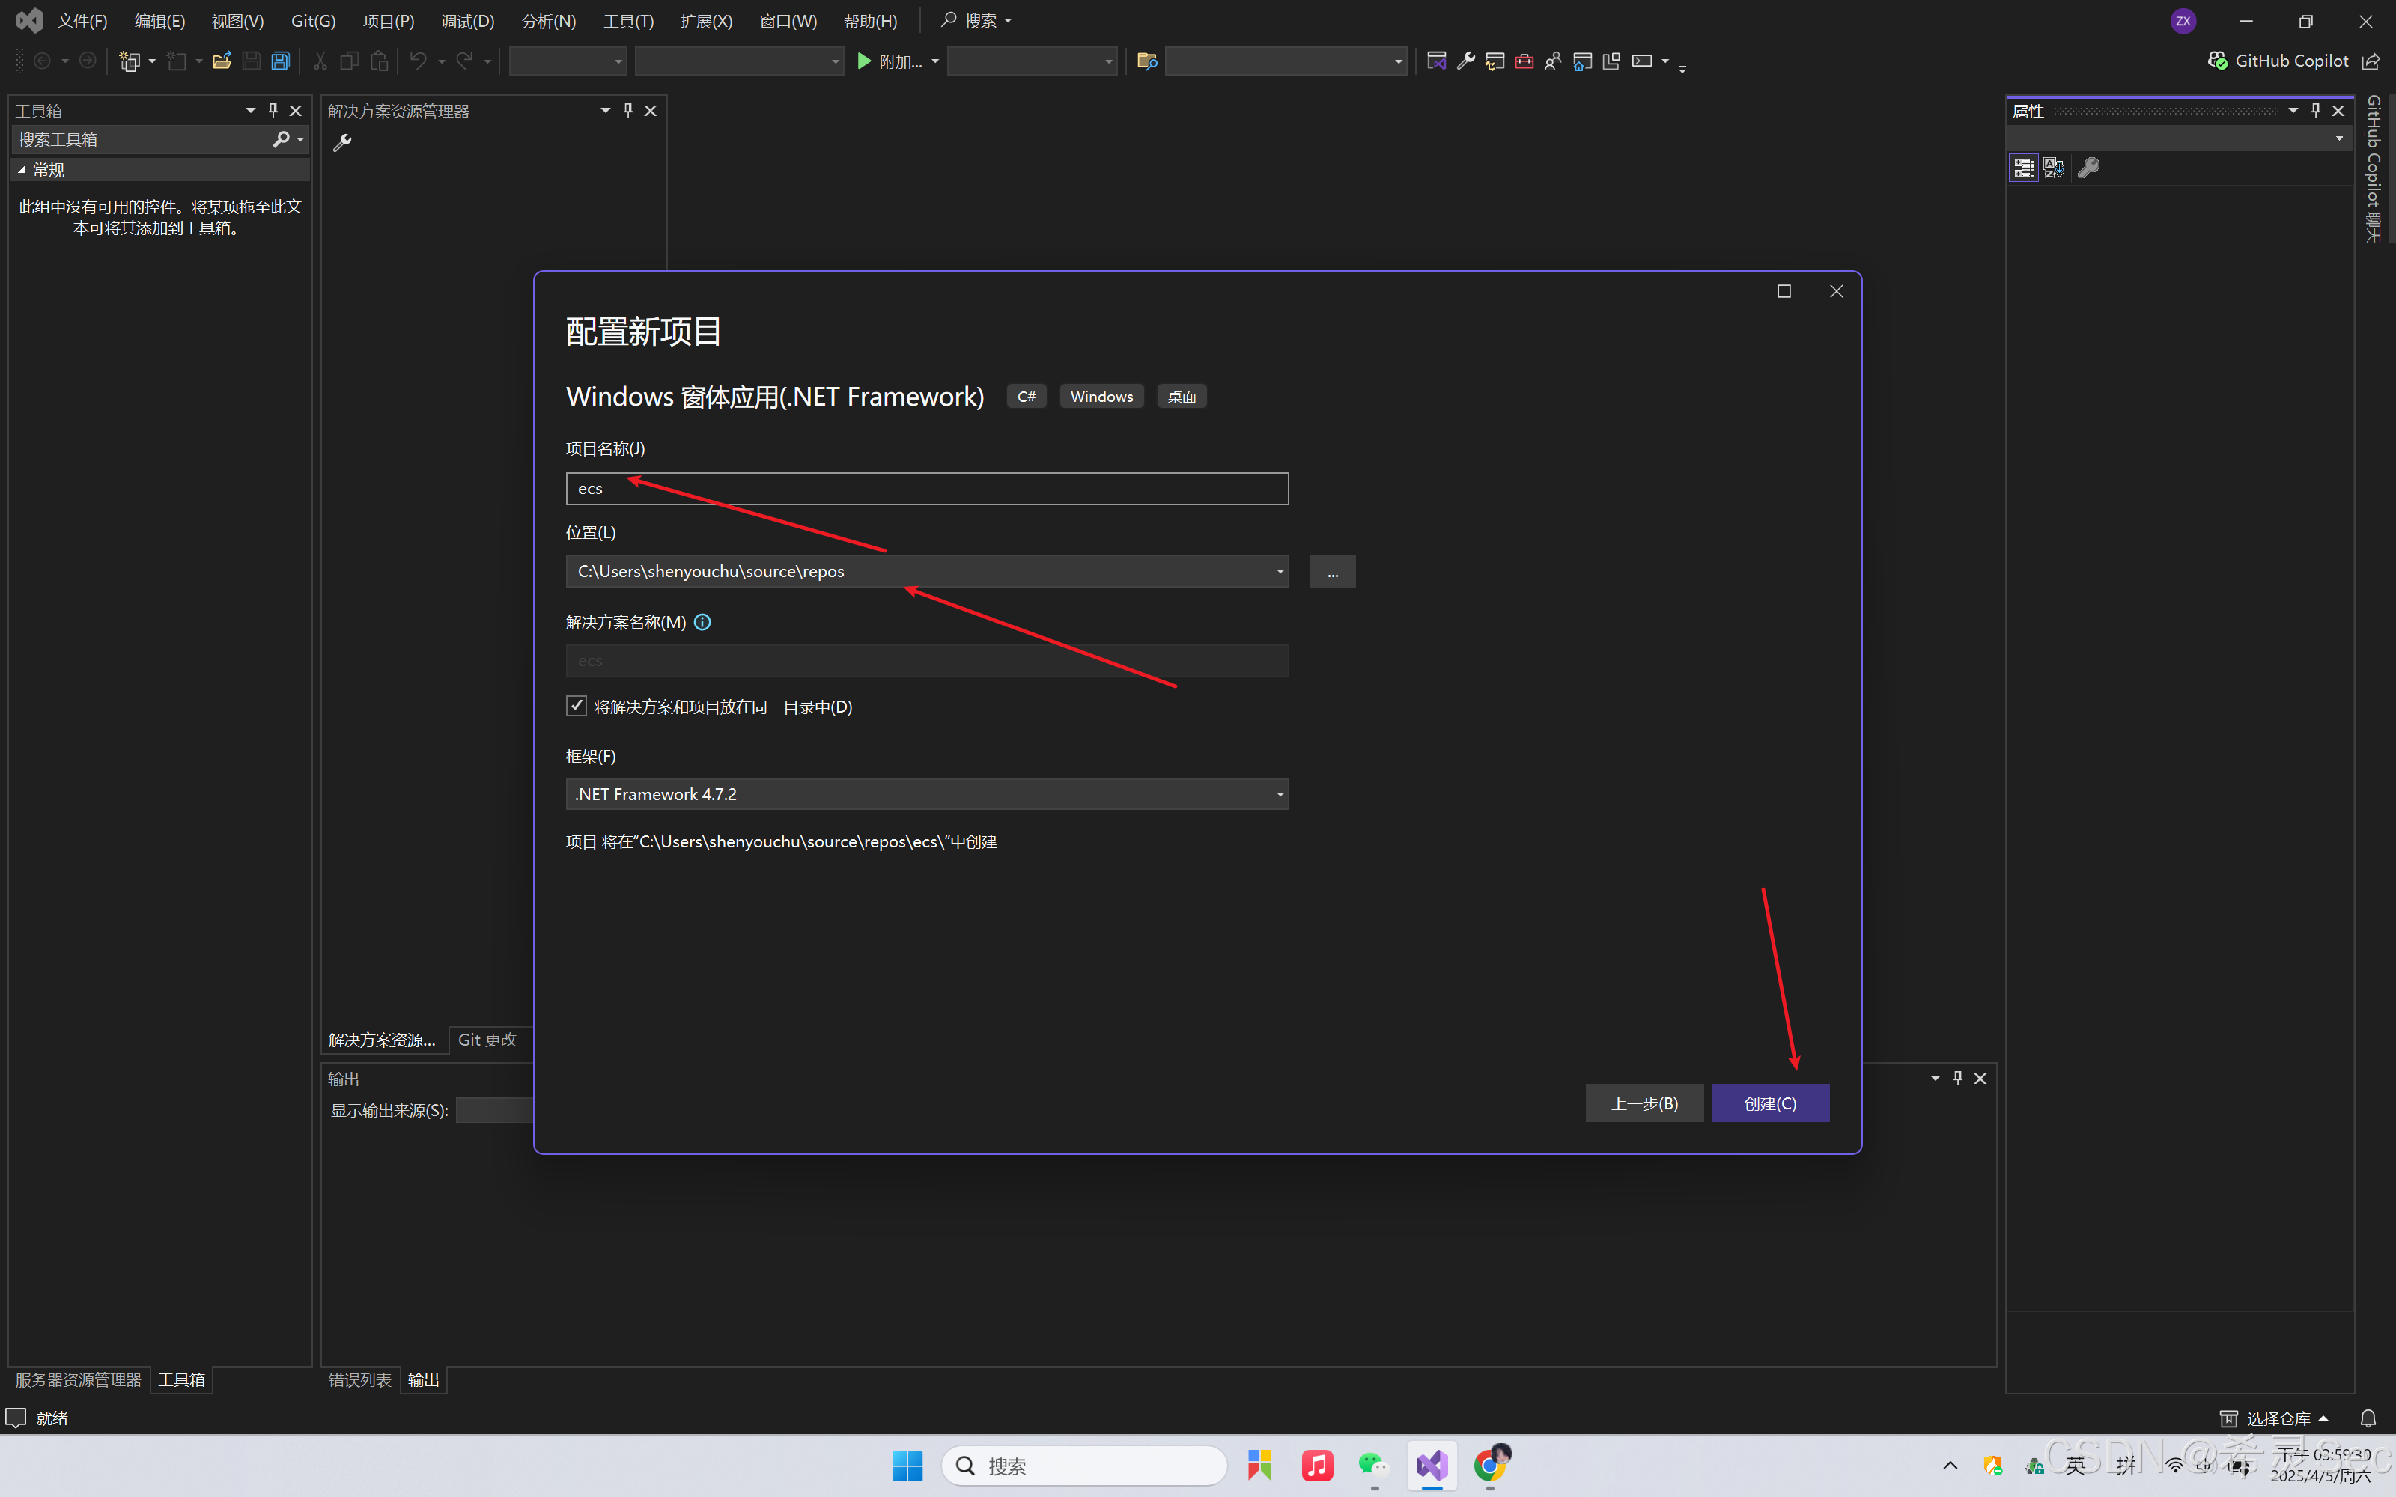2396x1497 pixels.
Task: Click the Open File toolbar icon
Action: pos(222,61)
